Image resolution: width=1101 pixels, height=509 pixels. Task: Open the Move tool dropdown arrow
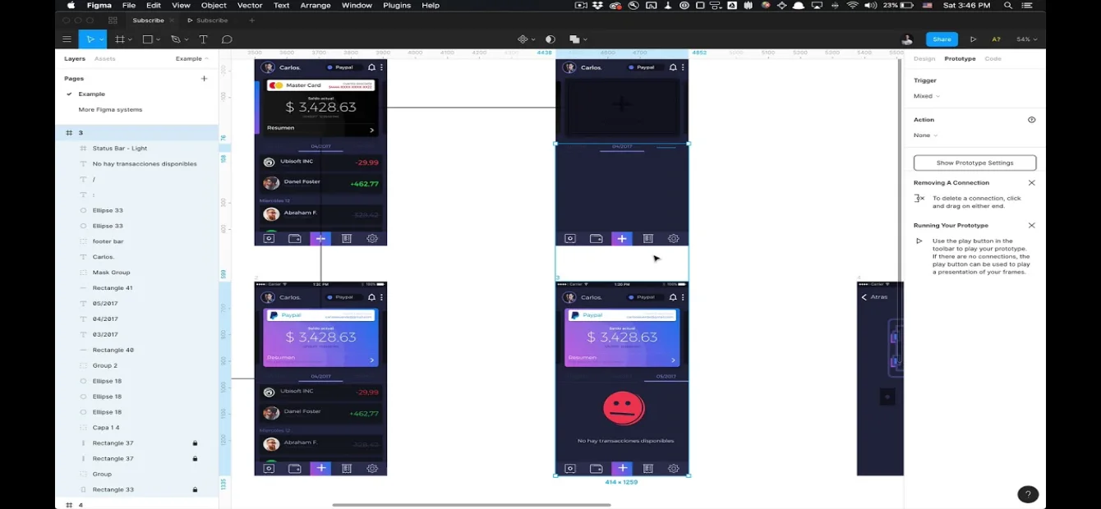click(101, 39)
